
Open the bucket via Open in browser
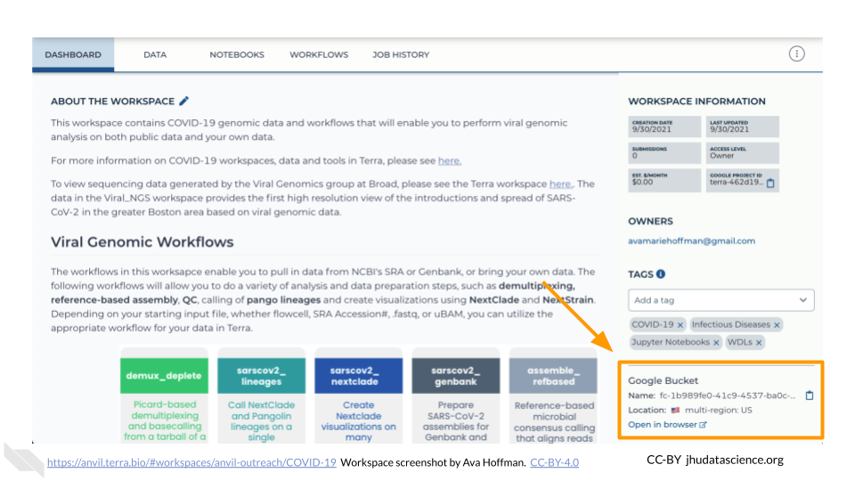(667, 424)
